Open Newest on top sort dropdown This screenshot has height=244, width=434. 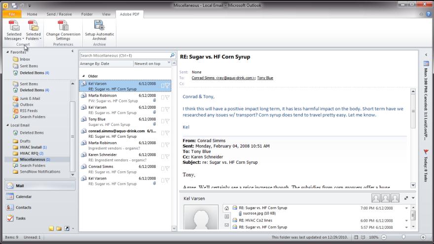[152, 63]
